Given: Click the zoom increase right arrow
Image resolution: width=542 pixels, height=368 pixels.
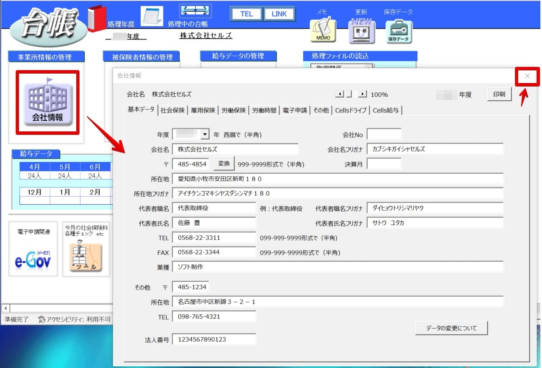Looking at the screenshot, I should pyautogui.click(x=362, y=94).
